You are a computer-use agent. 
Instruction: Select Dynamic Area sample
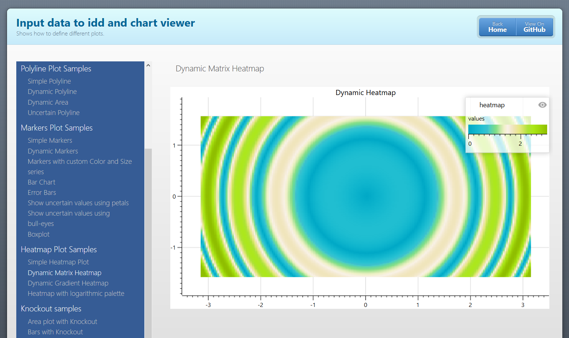[x=48, y=102]
